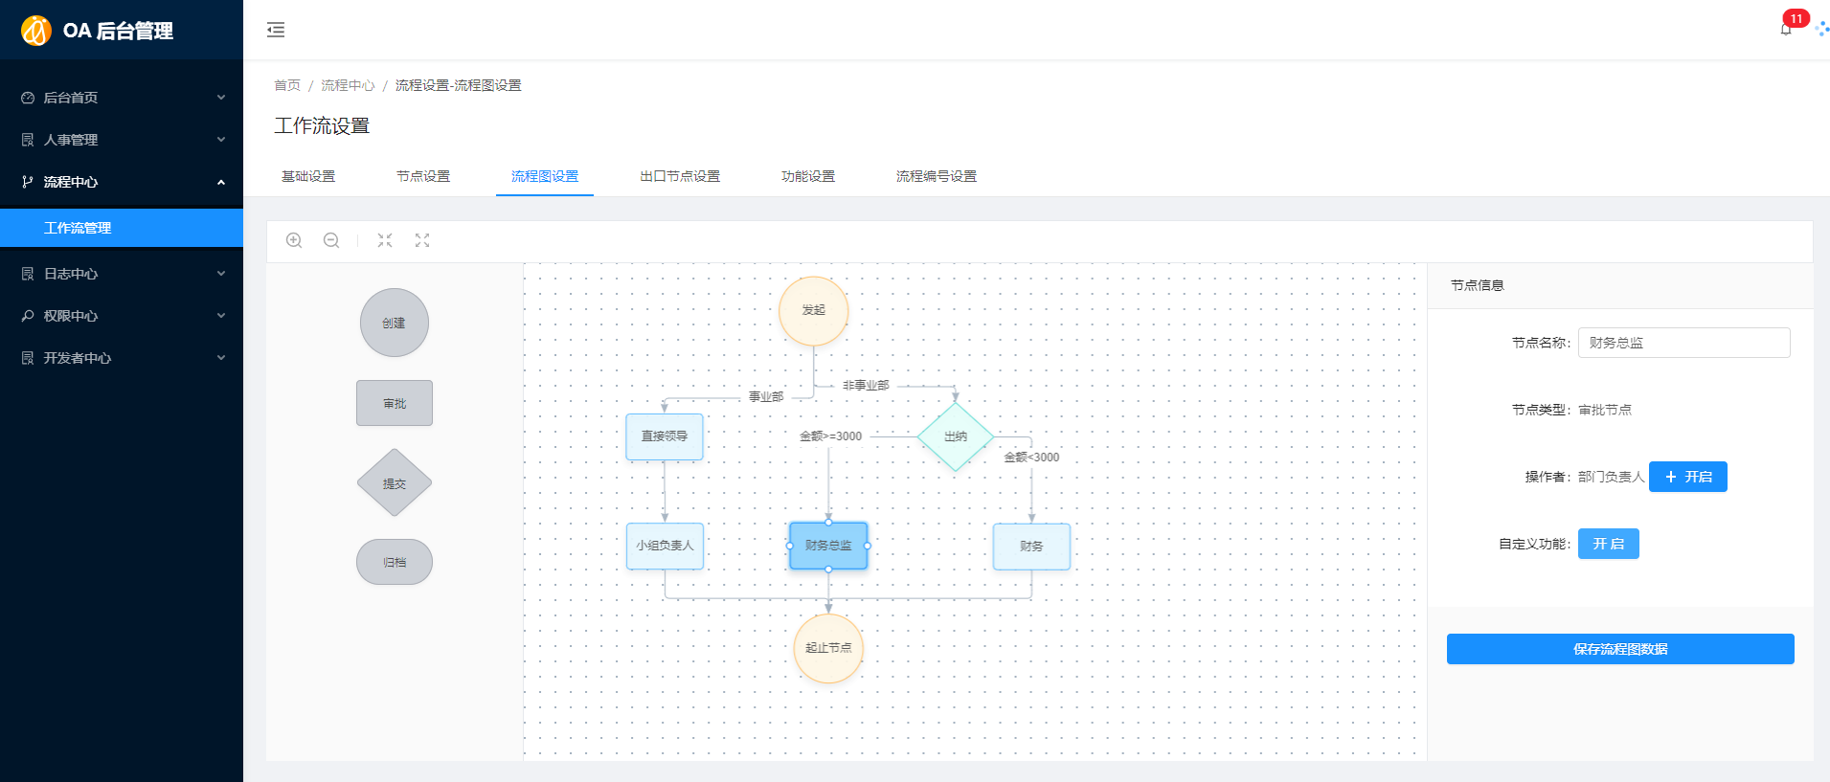
Task: Click the 节点信息 panel header
Action: (x=1478, y=285)
